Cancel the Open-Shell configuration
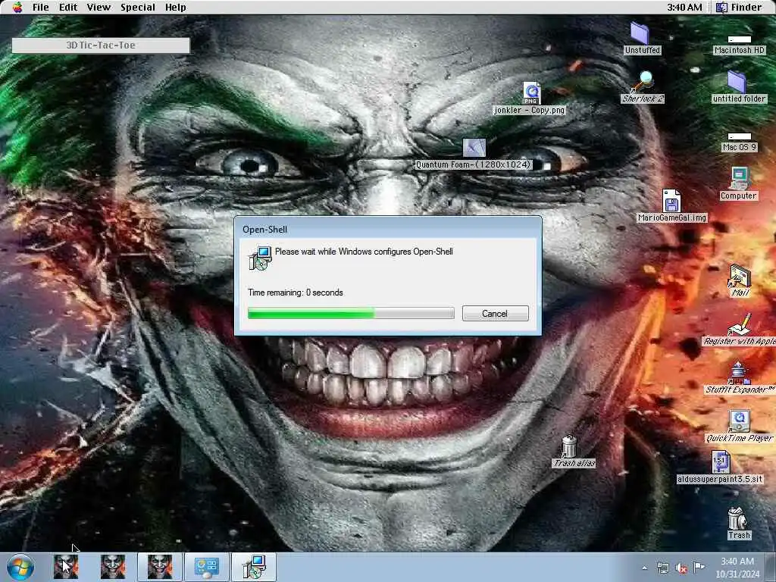This screenshot has height=582, width=776. click(x=495, y=313)
